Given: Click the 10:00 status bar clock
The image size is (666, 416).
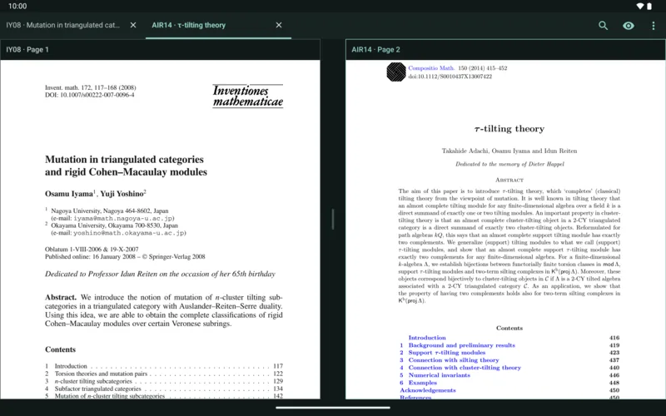Looking at the screenshot, I should pos(17,6).
